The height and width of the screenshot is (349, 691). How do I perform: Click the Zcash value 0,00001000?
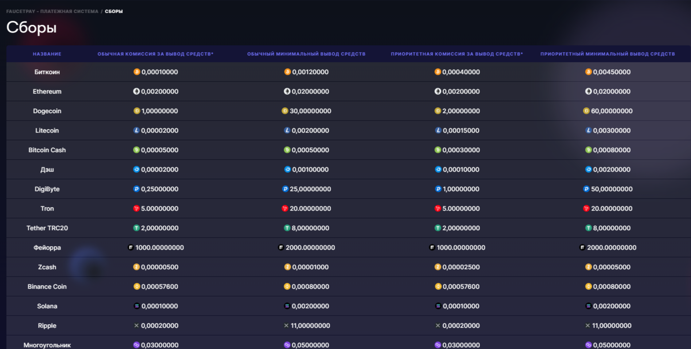pos(310,267)
